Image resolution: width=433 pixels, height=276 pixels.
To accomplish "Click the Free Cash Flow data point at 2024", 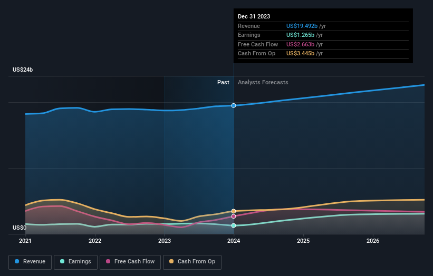I will pyautogui.click(x=234, y=216).
